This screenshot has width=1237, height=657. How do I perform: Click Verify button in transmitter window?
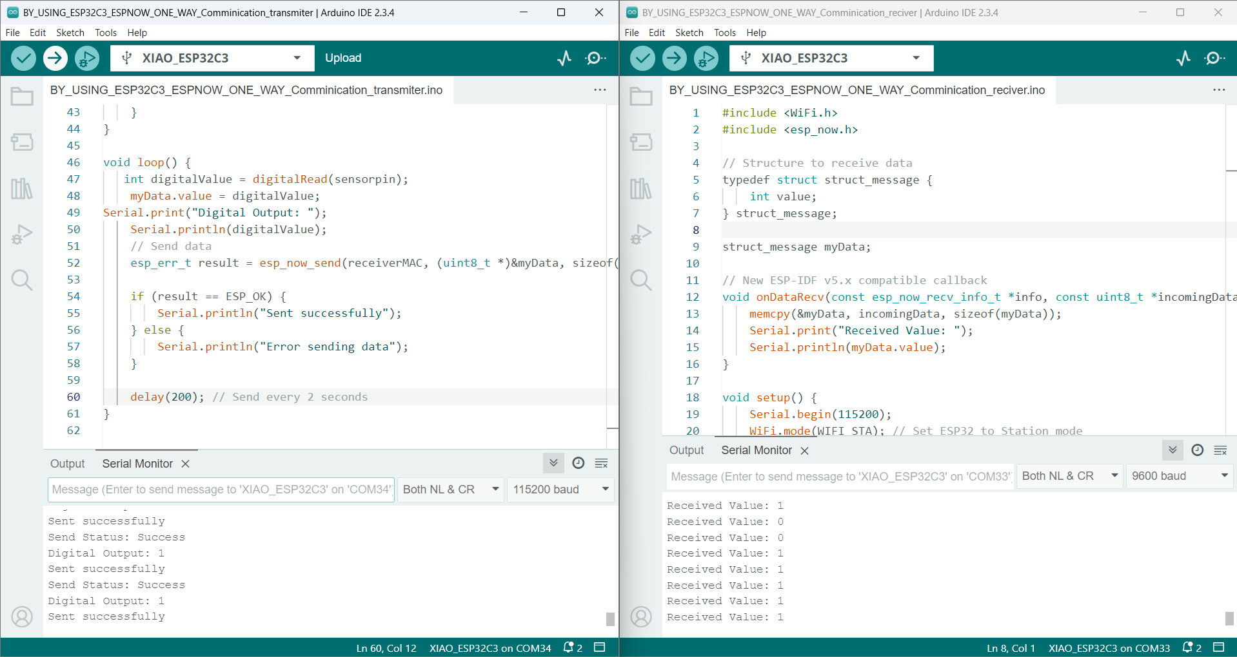coord(23,58)
